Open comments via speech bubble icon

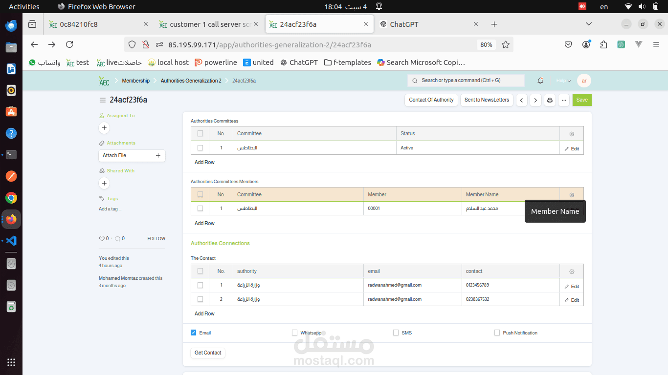117,239
